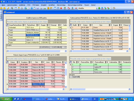Open filter for Rbr column in Stavke grid

point(79,62)
